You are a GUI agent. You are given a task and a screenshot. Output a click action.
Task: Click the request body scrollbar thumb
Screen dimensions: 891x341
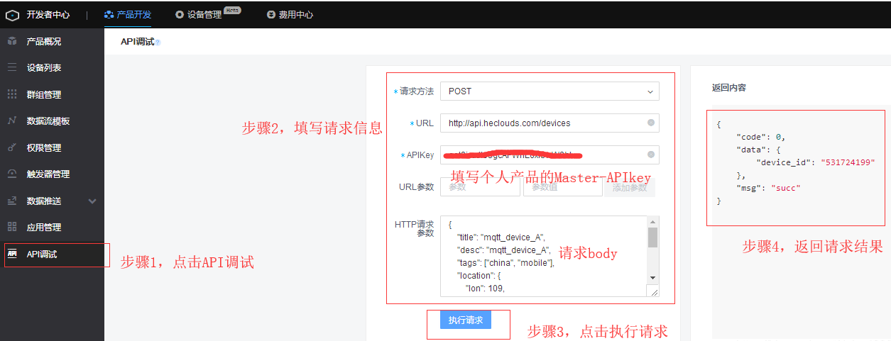click(x=652, y=237)
